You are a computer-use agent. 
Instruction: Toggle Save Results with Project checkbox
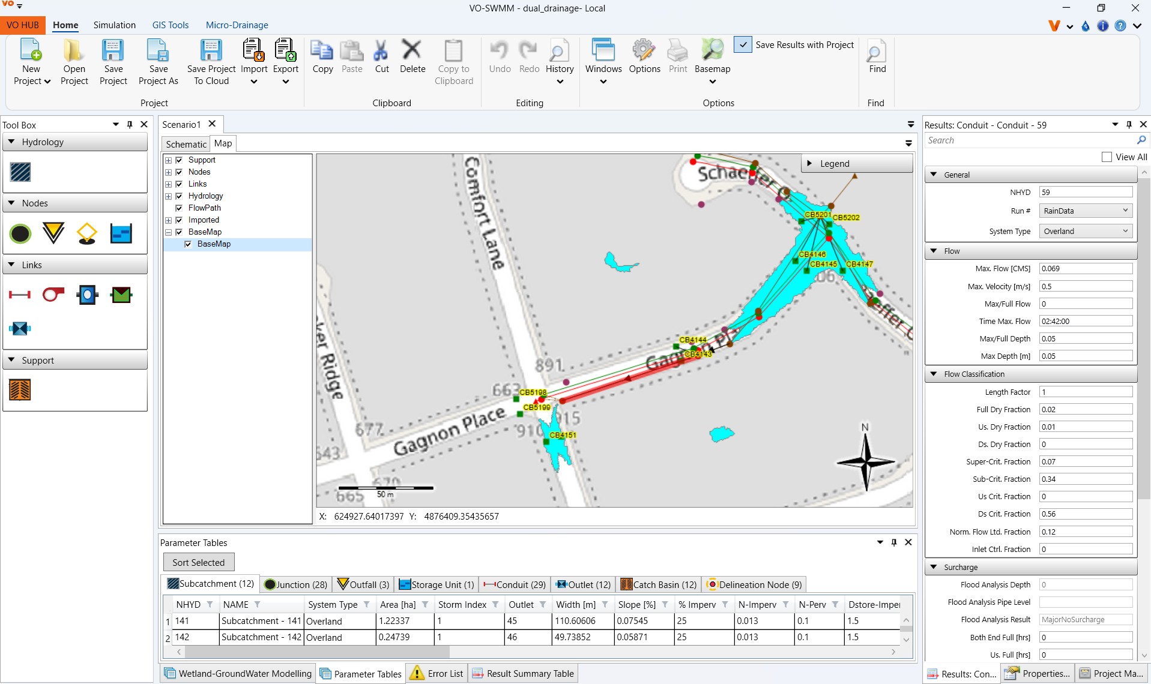point(743,44)
